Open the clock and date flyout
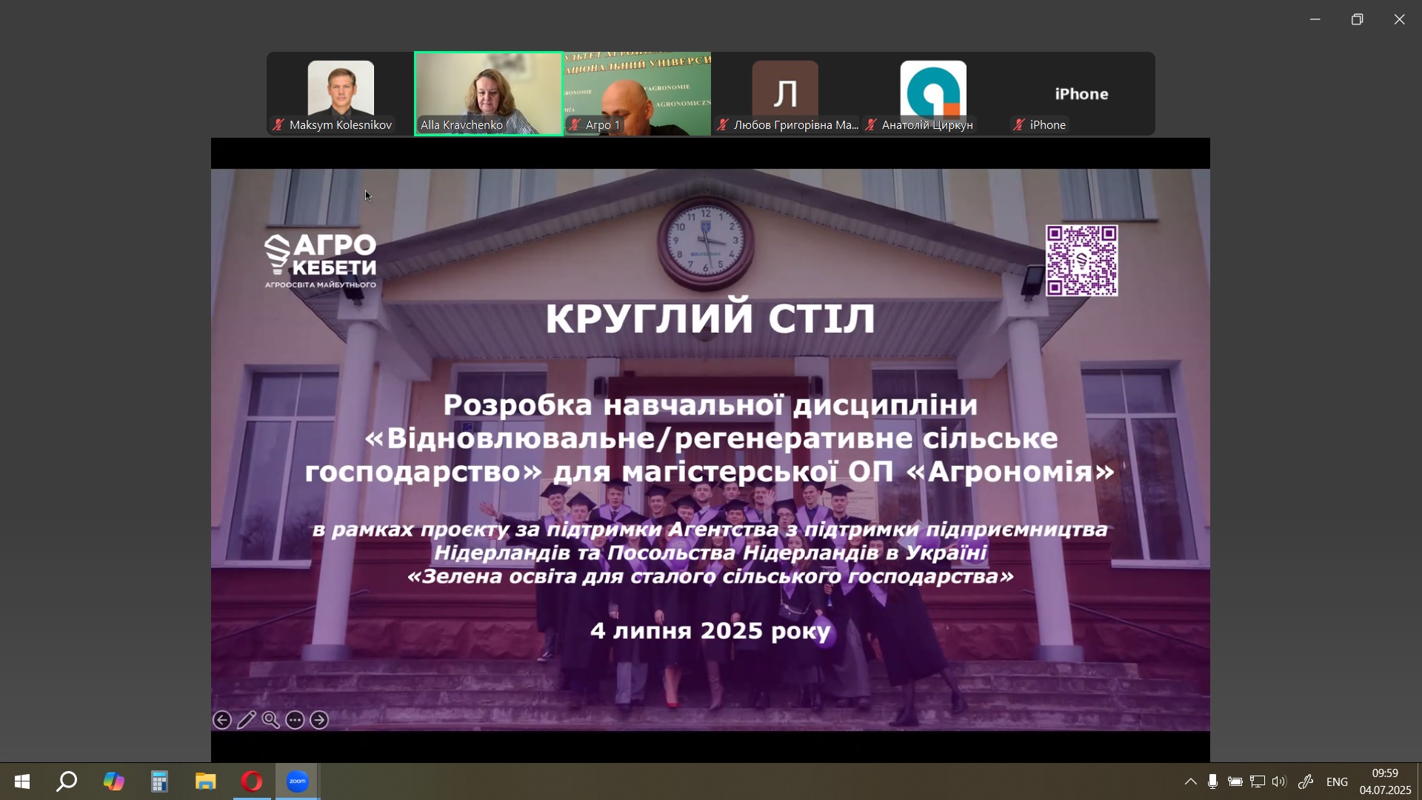 click(1385, 781)
